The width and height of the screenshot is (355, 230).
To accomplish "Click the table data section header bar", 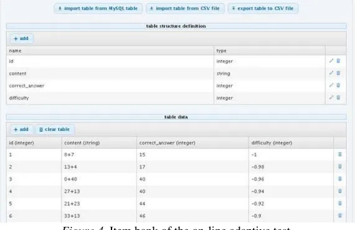I will [176, 117].
